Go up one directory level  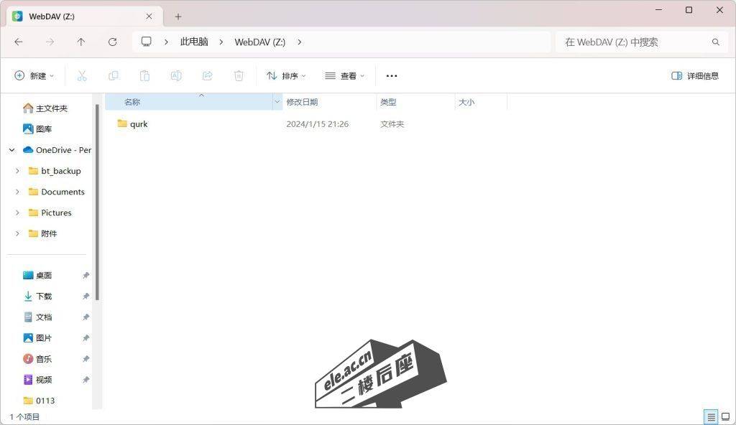pyautogui.click(x=81, y=42)
